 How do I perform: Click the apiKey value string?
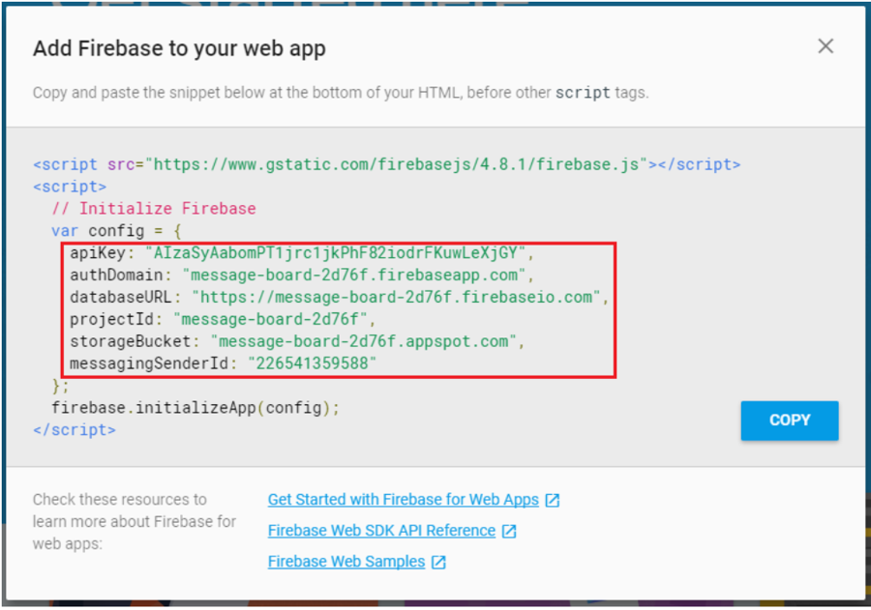pos(335,253)
